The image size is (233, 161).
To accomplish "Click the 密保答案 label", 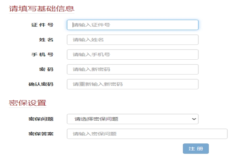I will (x=41, y=134).
